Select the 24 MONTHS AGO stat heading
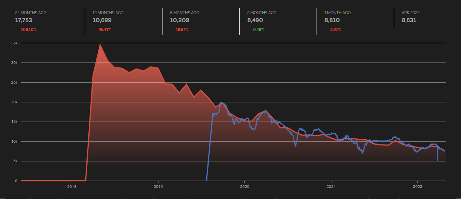The image size is (461, 199). tap(31, 13)
